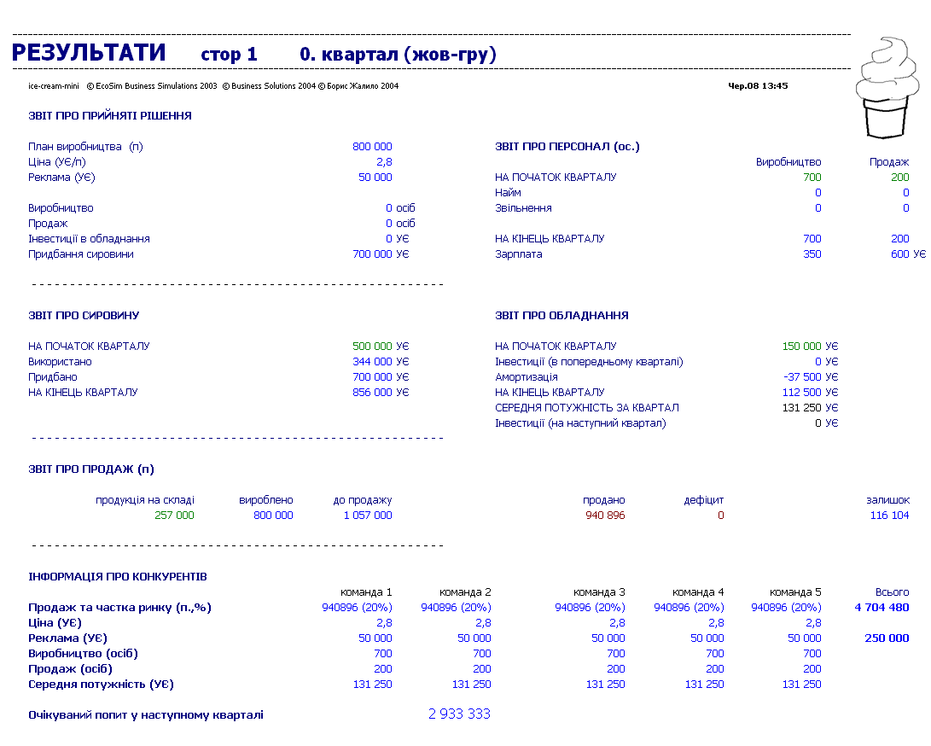Click the 'команда 1' column header
The width and height of the screenshot is (931, 746).
366,592
